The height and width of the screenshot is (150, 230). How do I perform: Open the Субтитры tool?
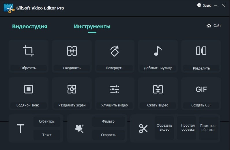pyautogui.click(x=47, y=121)
